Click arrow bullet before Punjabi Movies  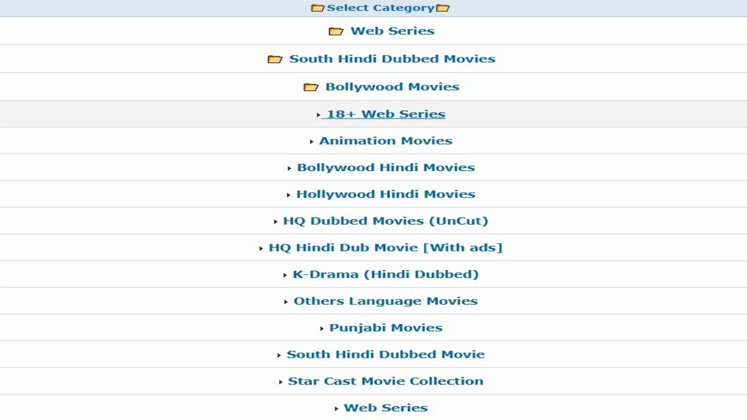pos(322,329)
